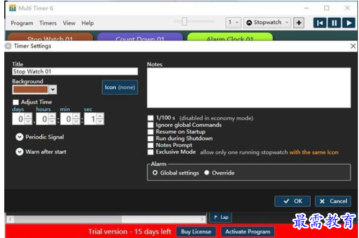Click the Buy License button
This screenshot has height=238, width=359.
coord(196,232)
